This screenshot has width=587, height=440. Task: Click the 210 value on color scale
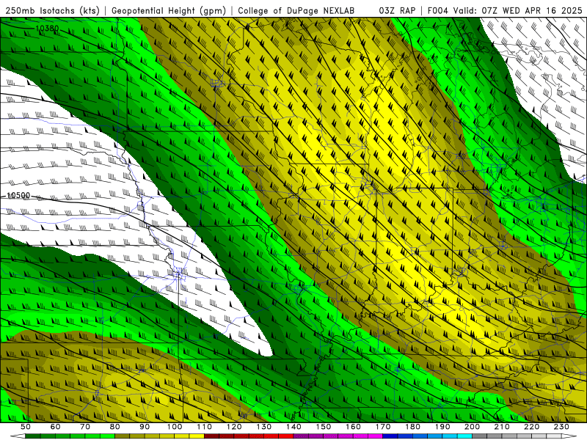click(x=502, y=427)
